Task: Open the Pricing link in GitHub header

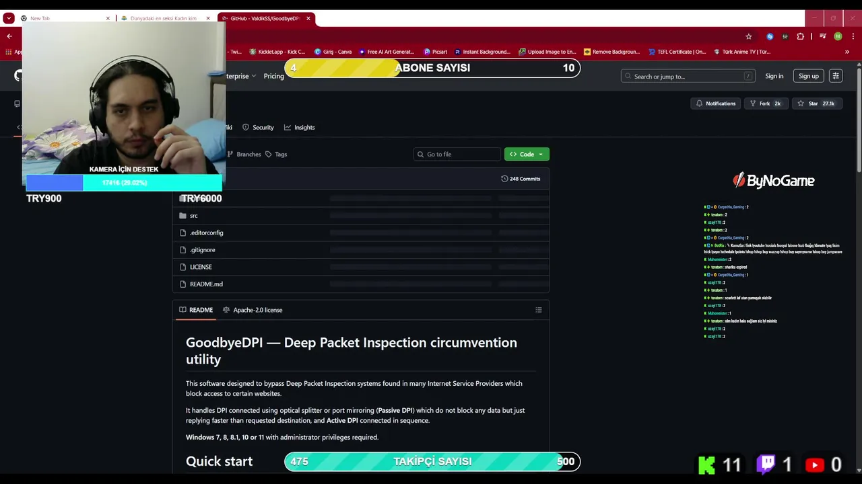Action: [x=273, y=76]
